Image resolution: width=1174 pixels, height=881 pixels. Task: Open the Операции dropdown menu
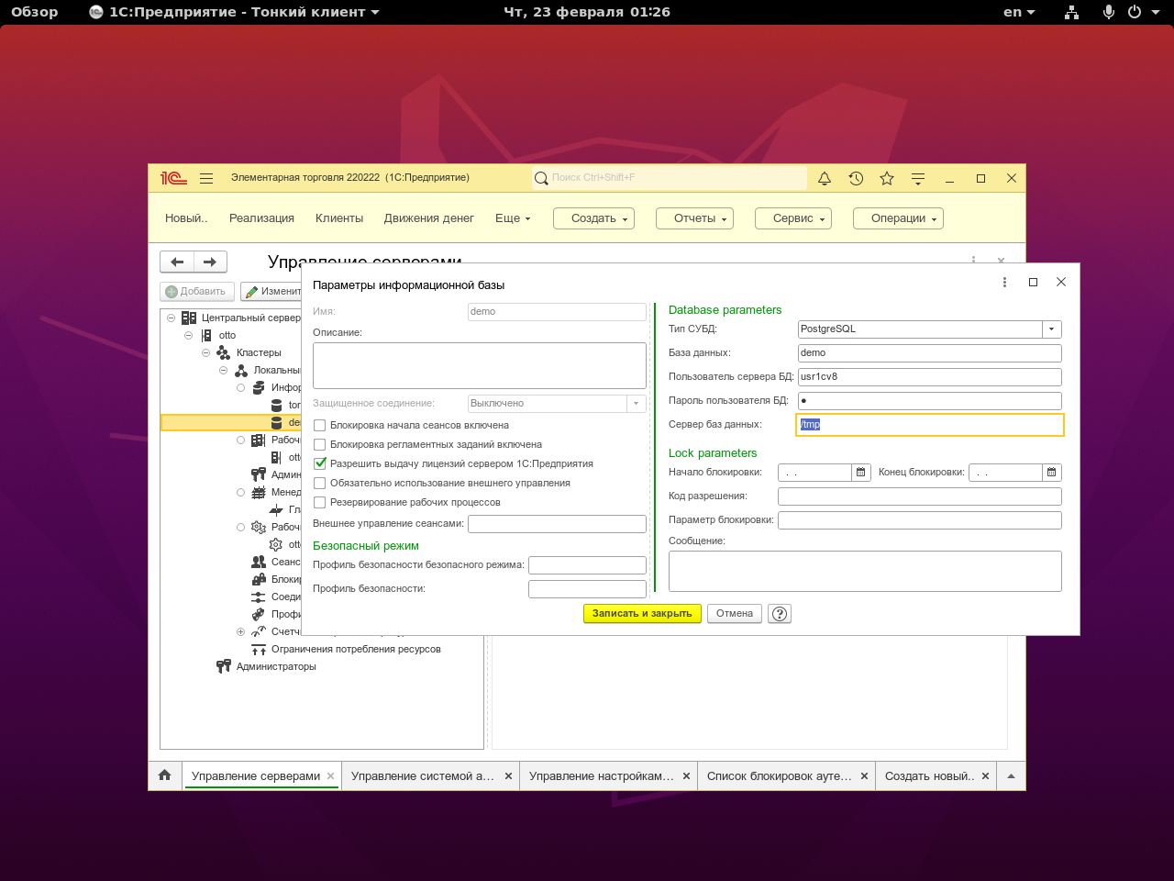[x=899, y=218]
